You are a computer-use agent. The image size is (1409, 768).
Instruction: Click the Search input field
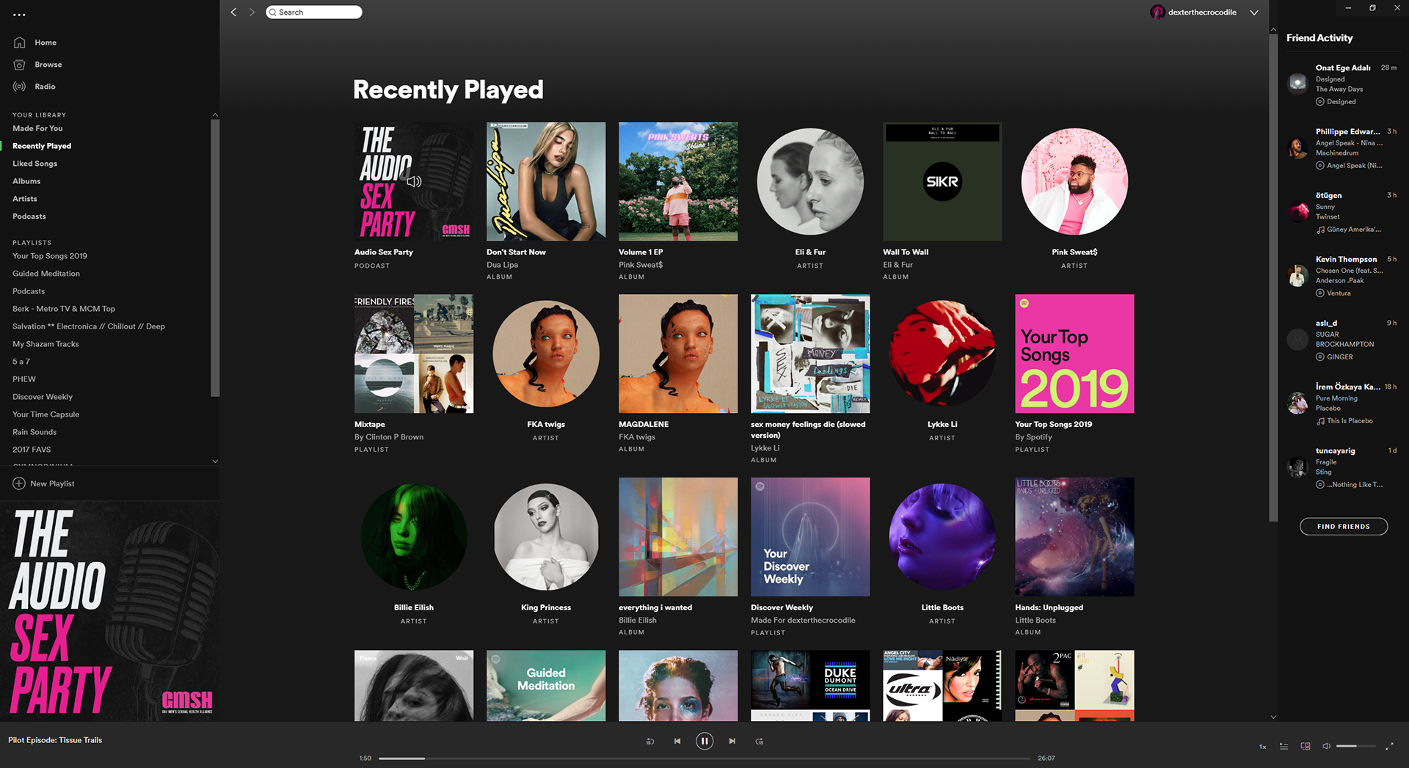tap(314, 12)
